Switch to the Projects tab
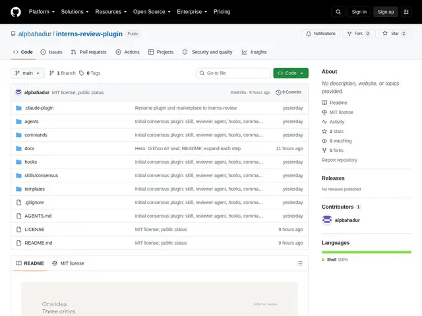The height and width of the screenshot is (316, 422). tap(161, 52)
